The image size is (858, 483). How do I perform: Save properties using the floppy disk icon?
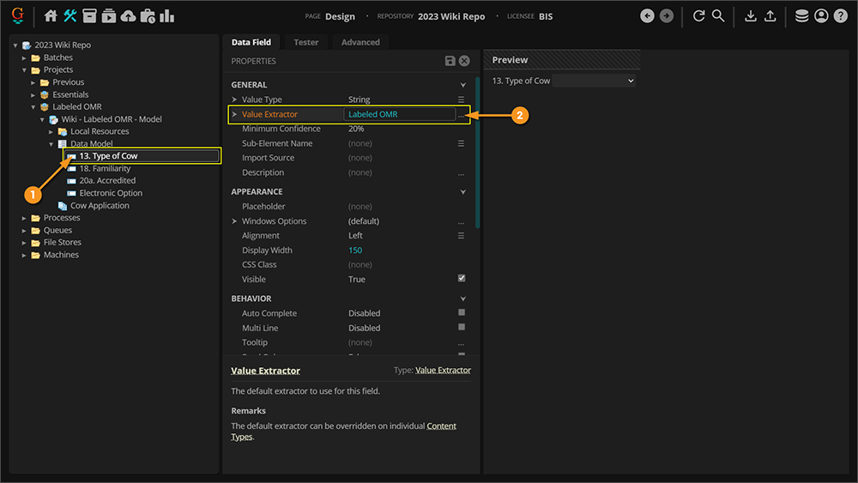[450, 61]
